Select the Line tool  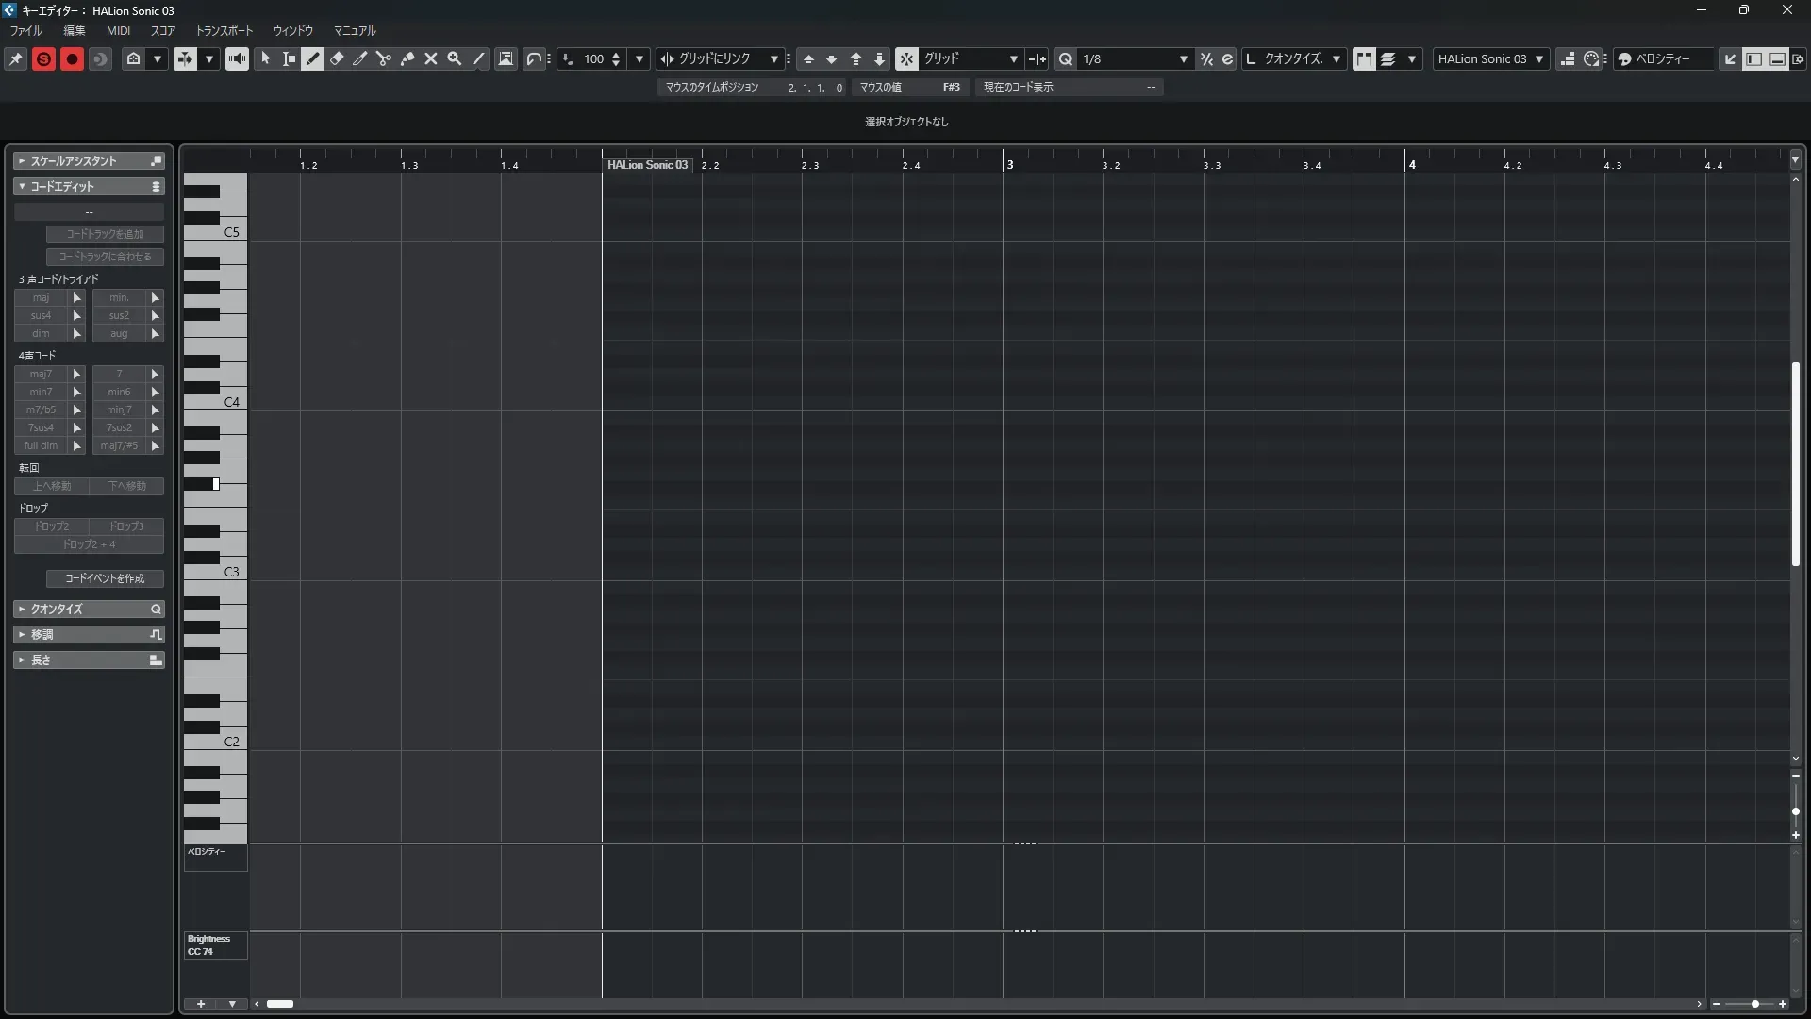tap(478, 58)
